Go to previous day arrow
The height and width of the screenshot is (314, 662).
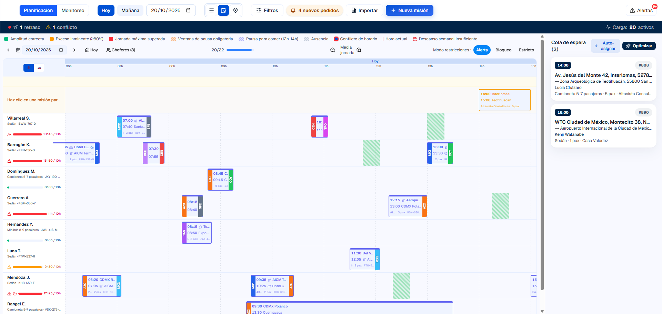[9, 50]
